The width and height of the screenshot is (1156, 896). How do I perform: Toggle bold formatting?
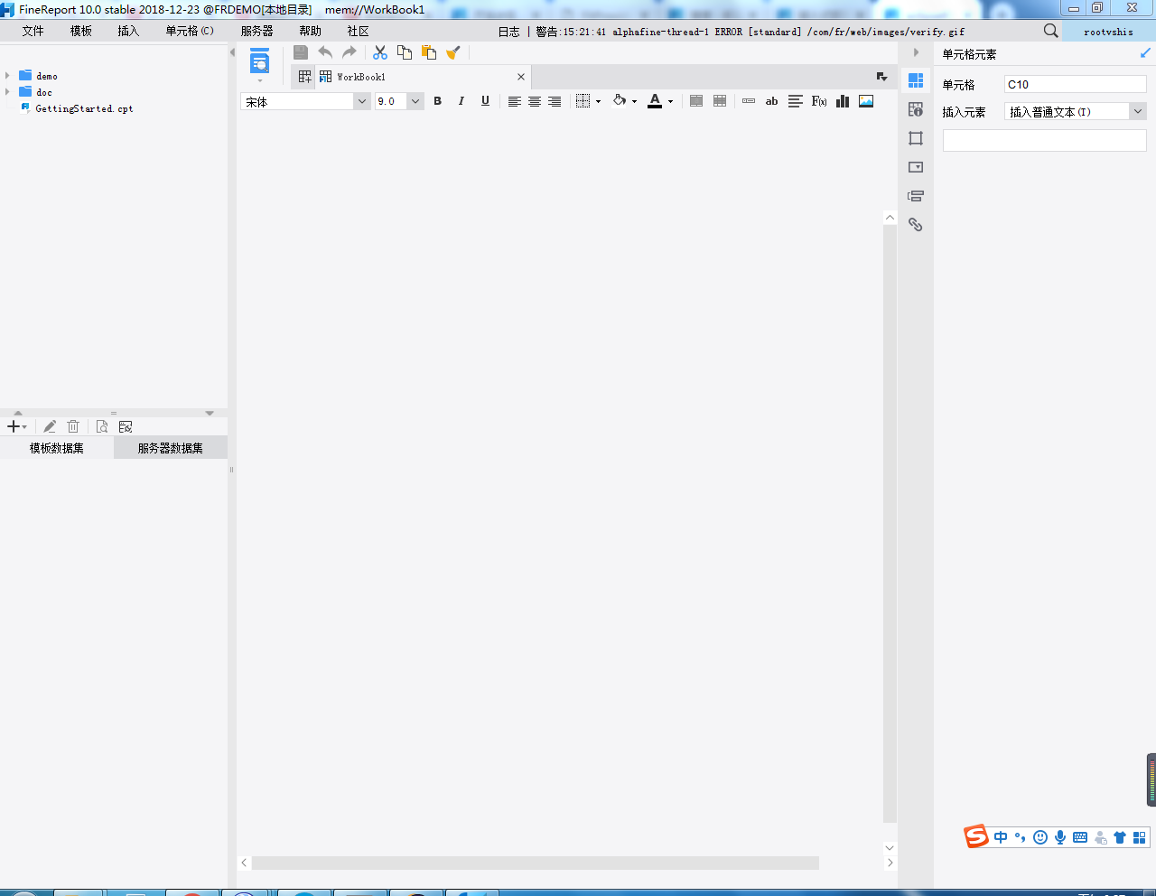pos(438,101)
